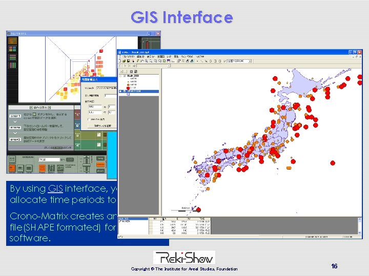Select JPNKEN entry in bottom table list
The height and width of the screenshot is (276, 369).
click(x=124, y=221)
